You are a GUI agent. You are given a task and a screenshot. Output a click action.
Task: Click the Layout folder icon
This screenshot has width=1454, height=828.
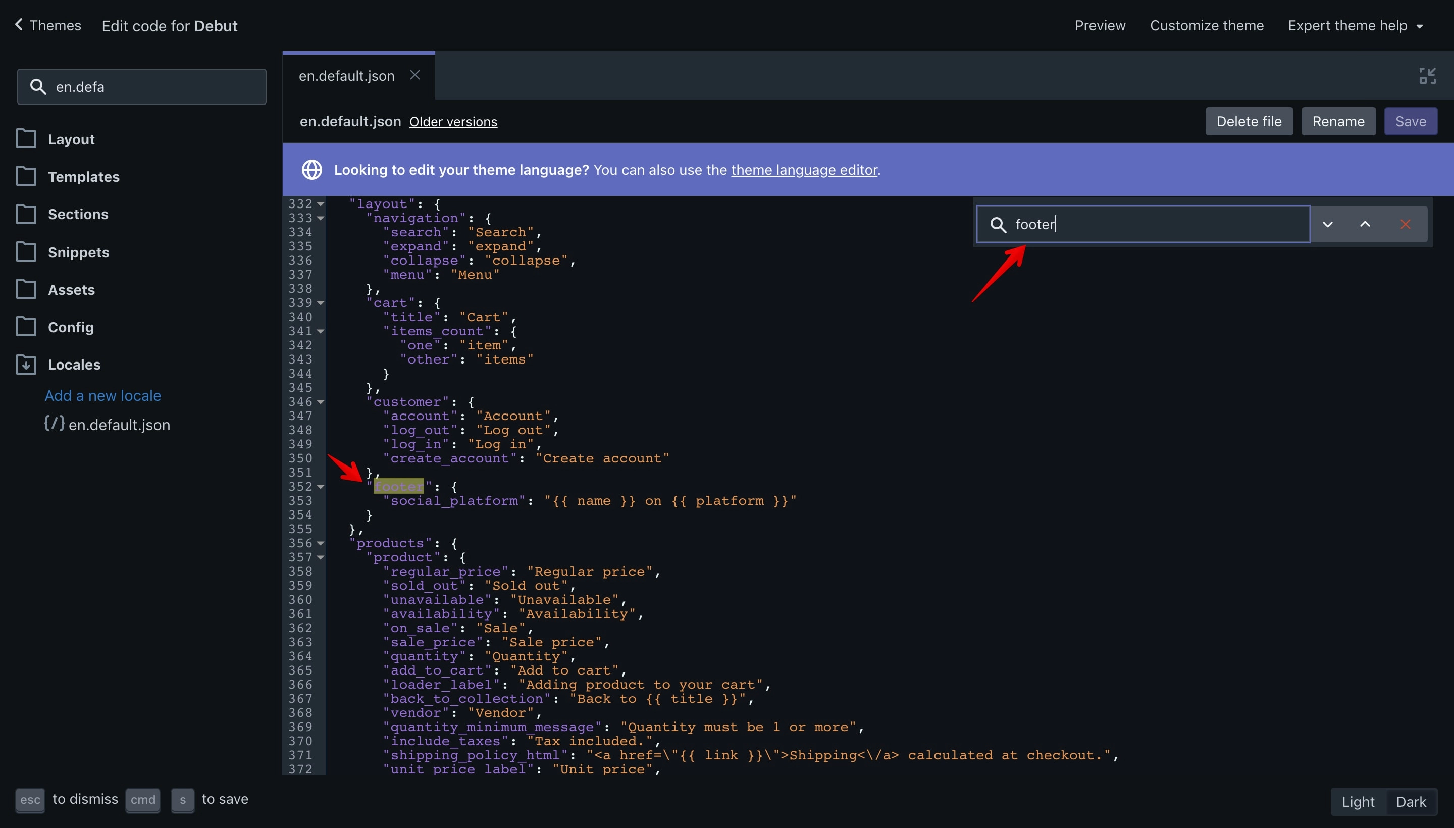click(x=26, y=139)
